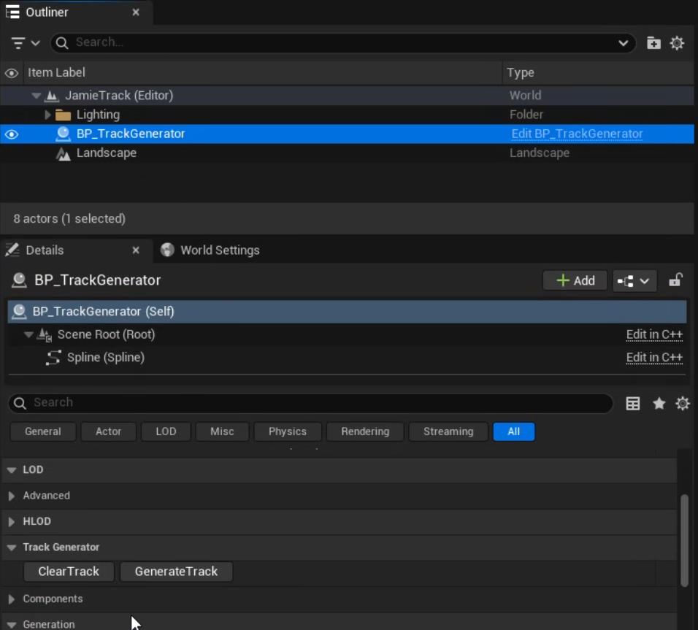Click the ClearTrack button

tap(68, 572)
